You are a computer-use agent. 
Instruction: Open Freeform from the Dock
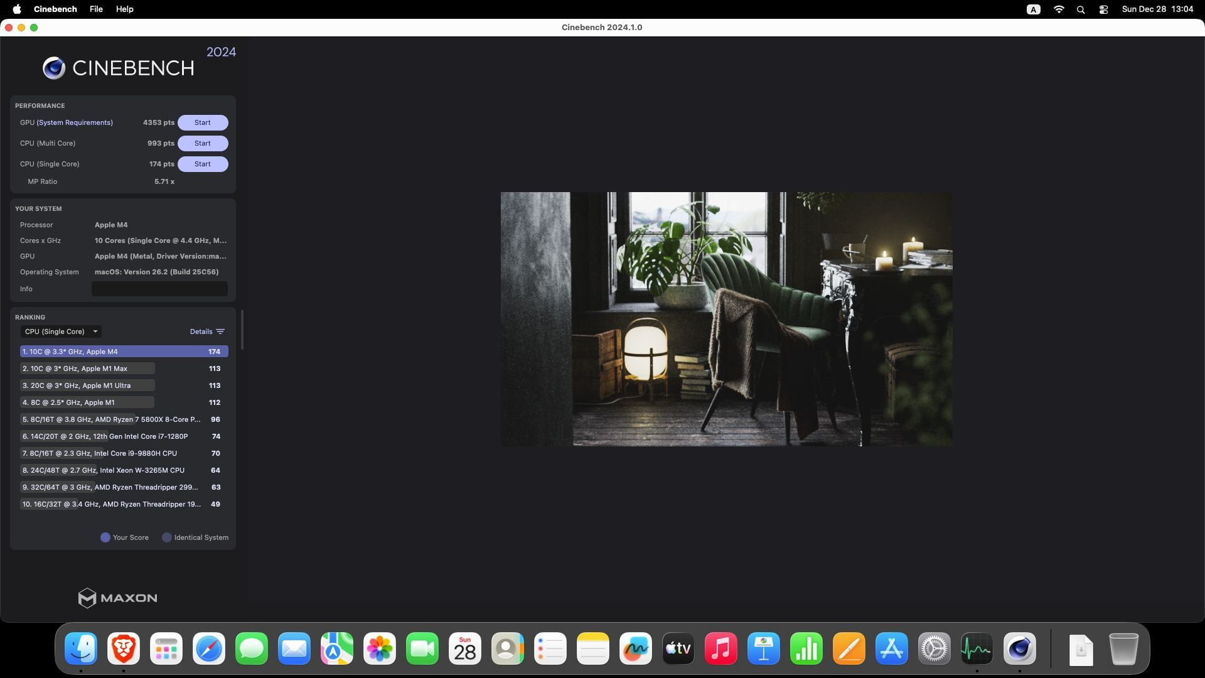[636, 648]
